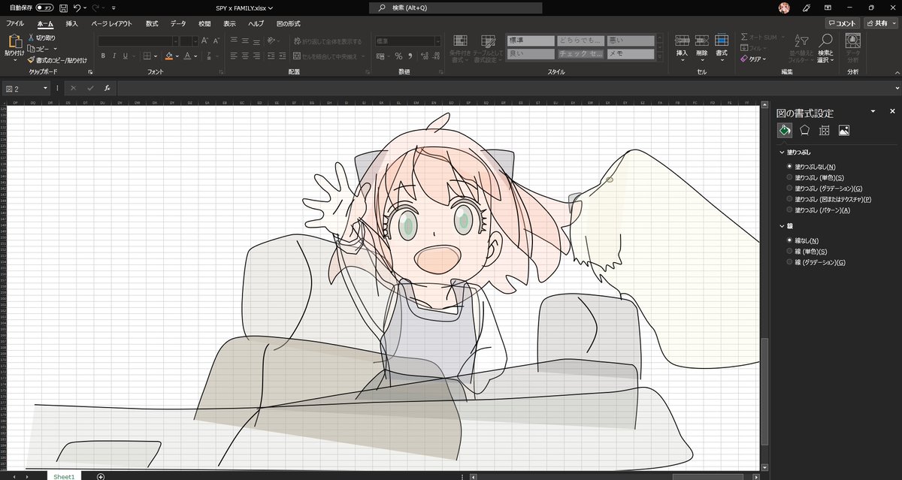Switch to 図の形式 ribbon tab
902x480 pixels.
point(287,23)
